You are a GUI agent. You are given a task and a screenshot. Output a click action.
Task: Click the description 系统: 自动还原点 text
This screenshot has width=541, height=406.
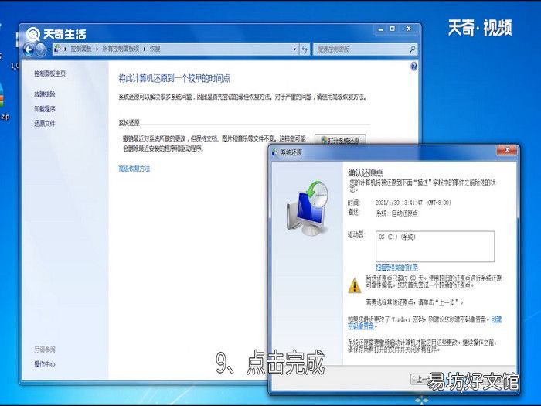point(396,213)
